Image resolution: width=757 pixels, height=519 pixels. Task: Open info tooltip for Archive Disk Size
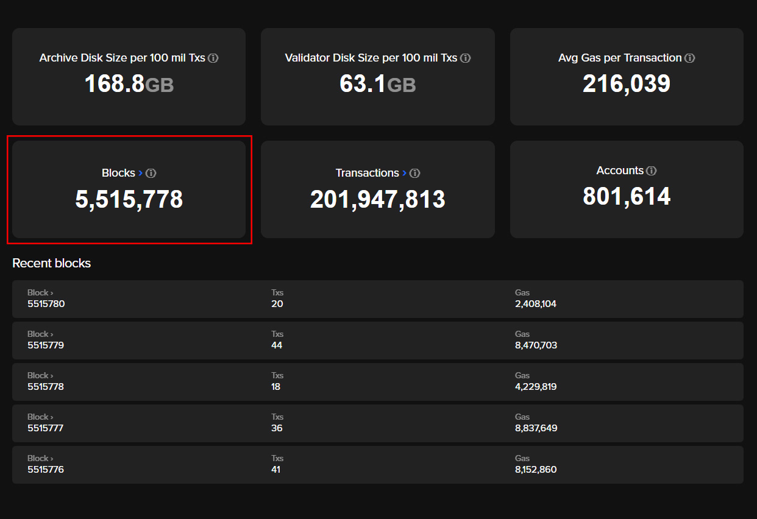213,57
